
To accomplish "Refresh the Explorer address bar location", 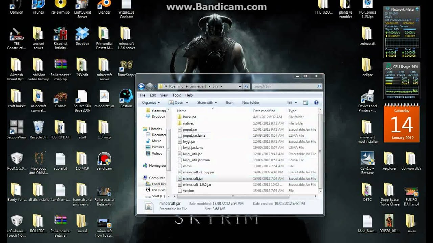I will point(246,86).
